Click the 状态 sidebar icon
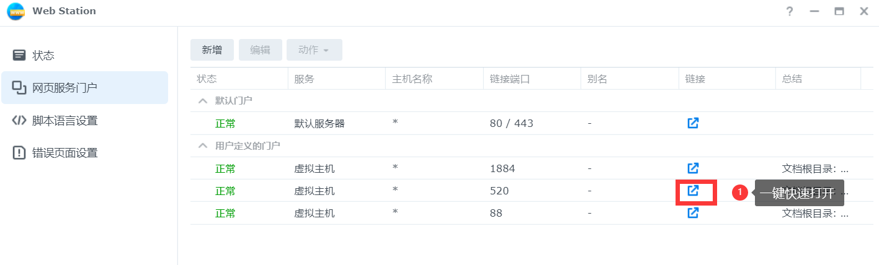Screen dimensions: 879x265 [19, 55]
